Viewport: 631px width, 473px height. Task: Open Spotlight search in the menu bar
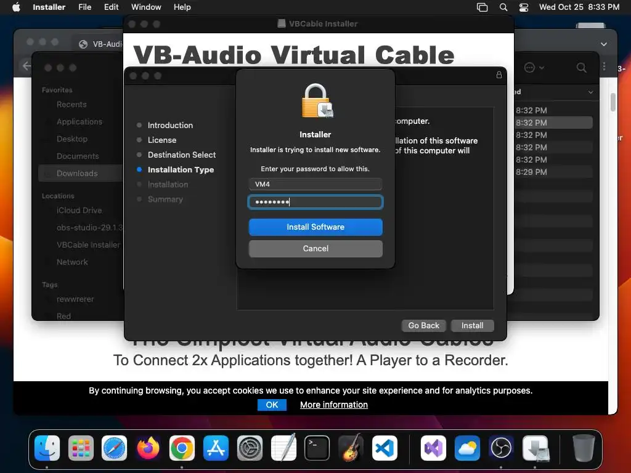pos(503,7)
